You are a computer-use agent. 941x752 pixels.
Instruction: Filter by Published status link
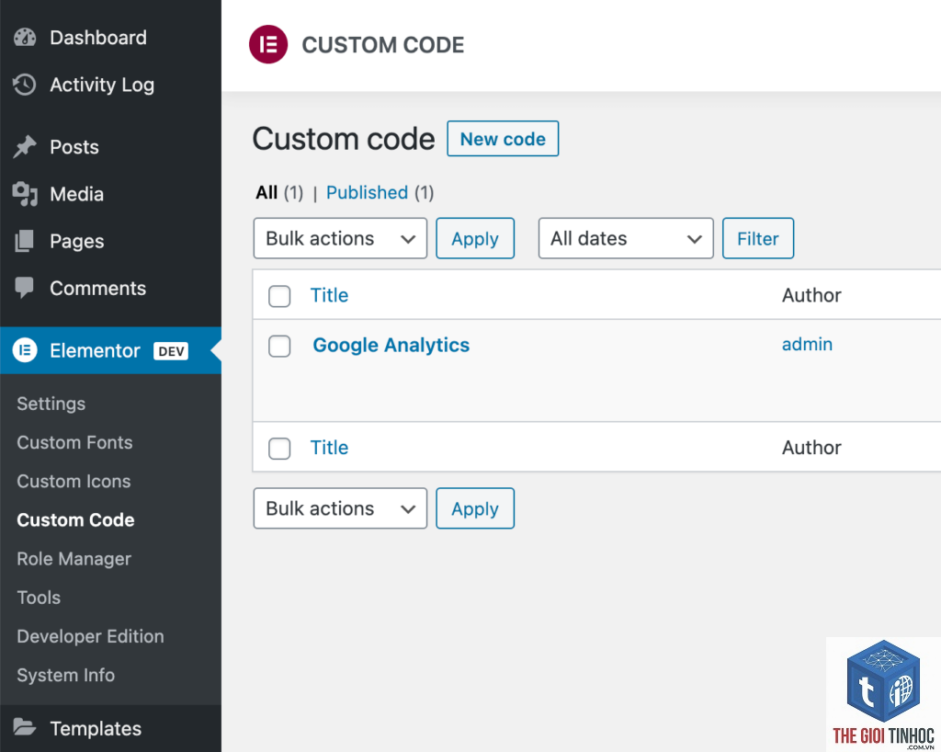(367, 193)
